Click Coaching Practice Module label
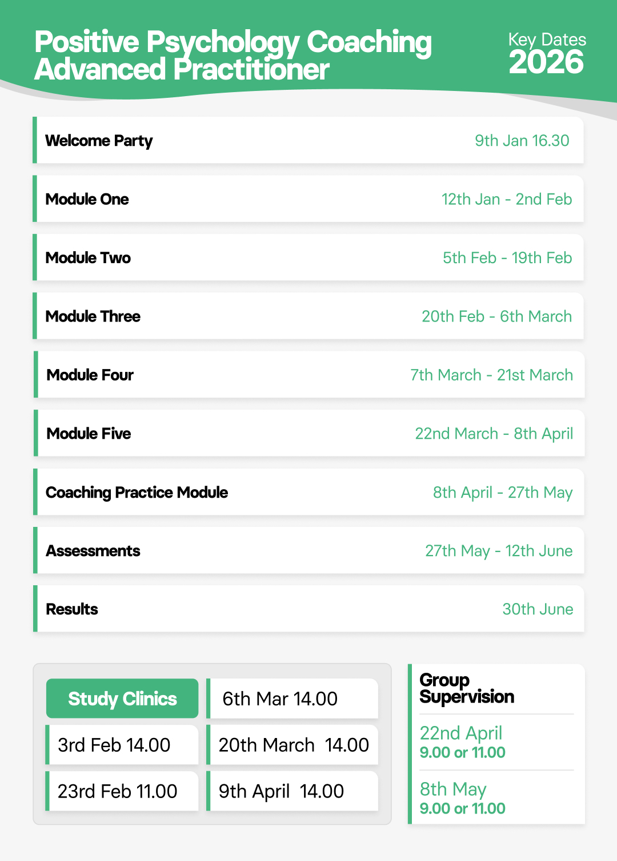The width and height of the screenshot is (617, 861). tap(137, 493)
